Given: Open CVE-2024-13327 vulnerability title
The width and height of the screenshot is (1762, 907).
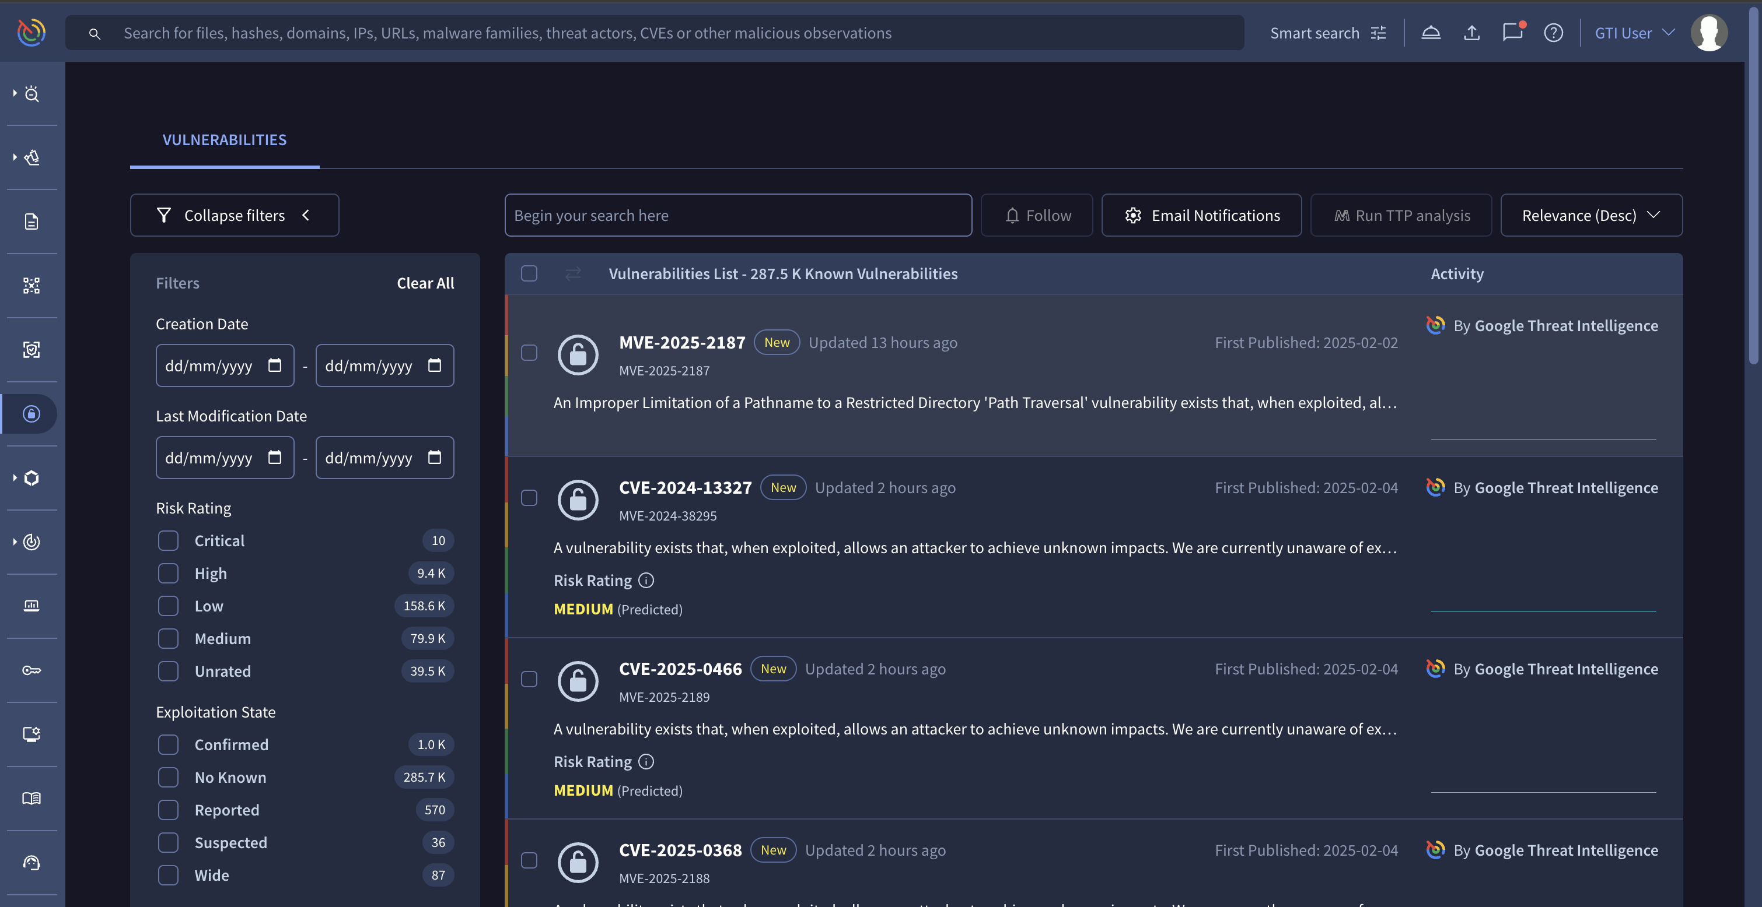Looking at the screenshot, I should click(685, 487).
